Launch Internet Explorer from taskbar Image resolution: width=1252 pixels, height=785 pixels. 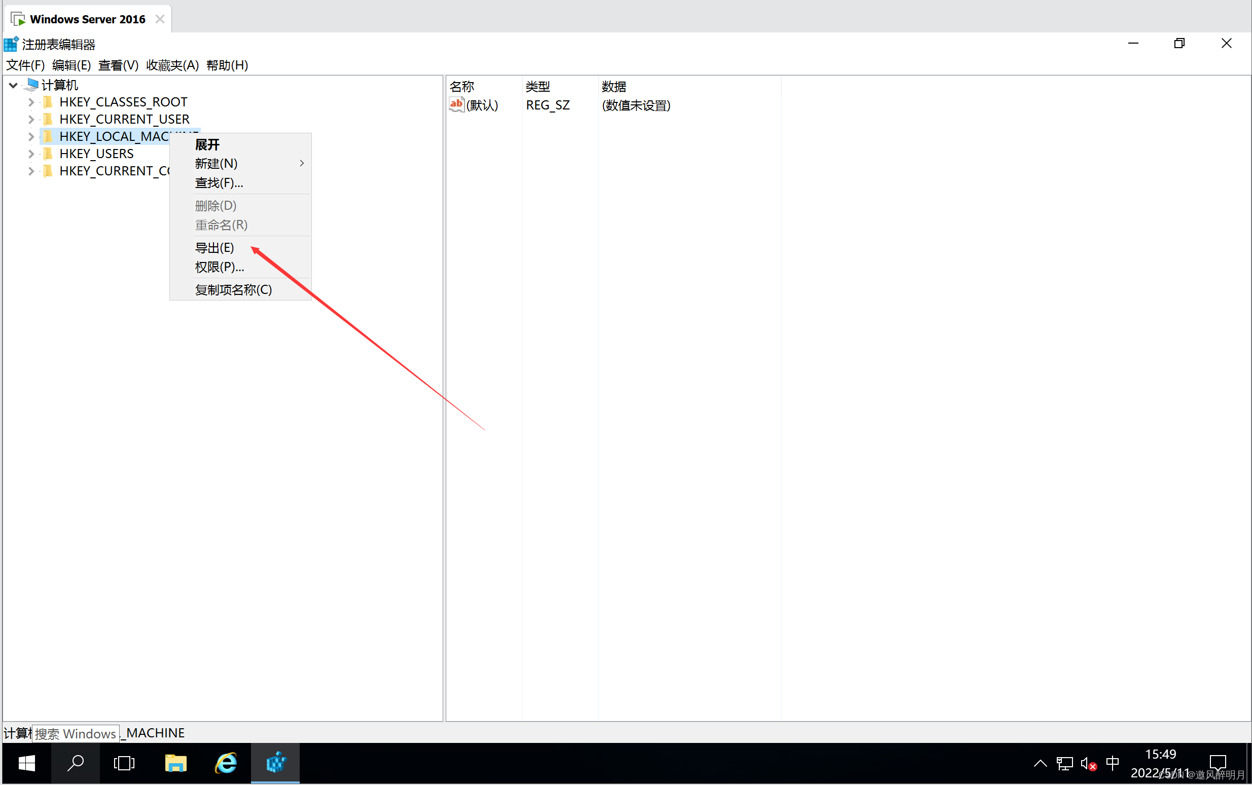(x=226, y=763)
